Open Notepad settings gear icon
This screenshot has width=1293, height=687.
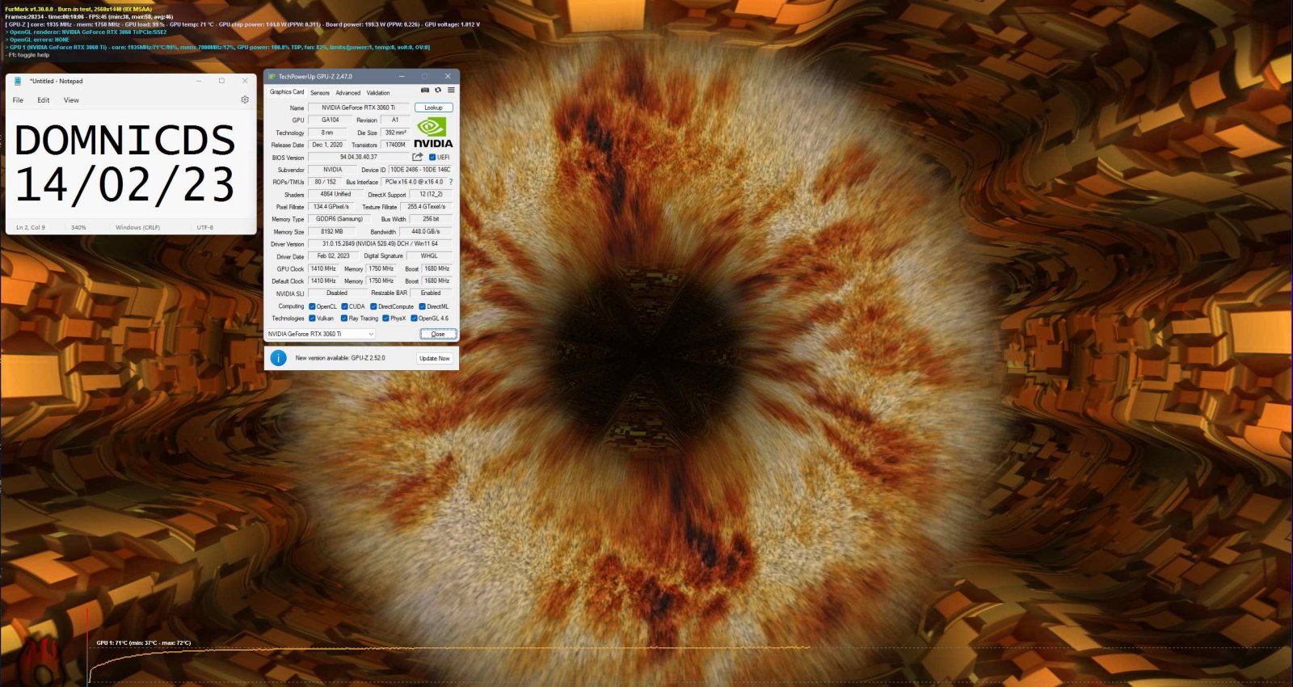(x=245, y=100)
